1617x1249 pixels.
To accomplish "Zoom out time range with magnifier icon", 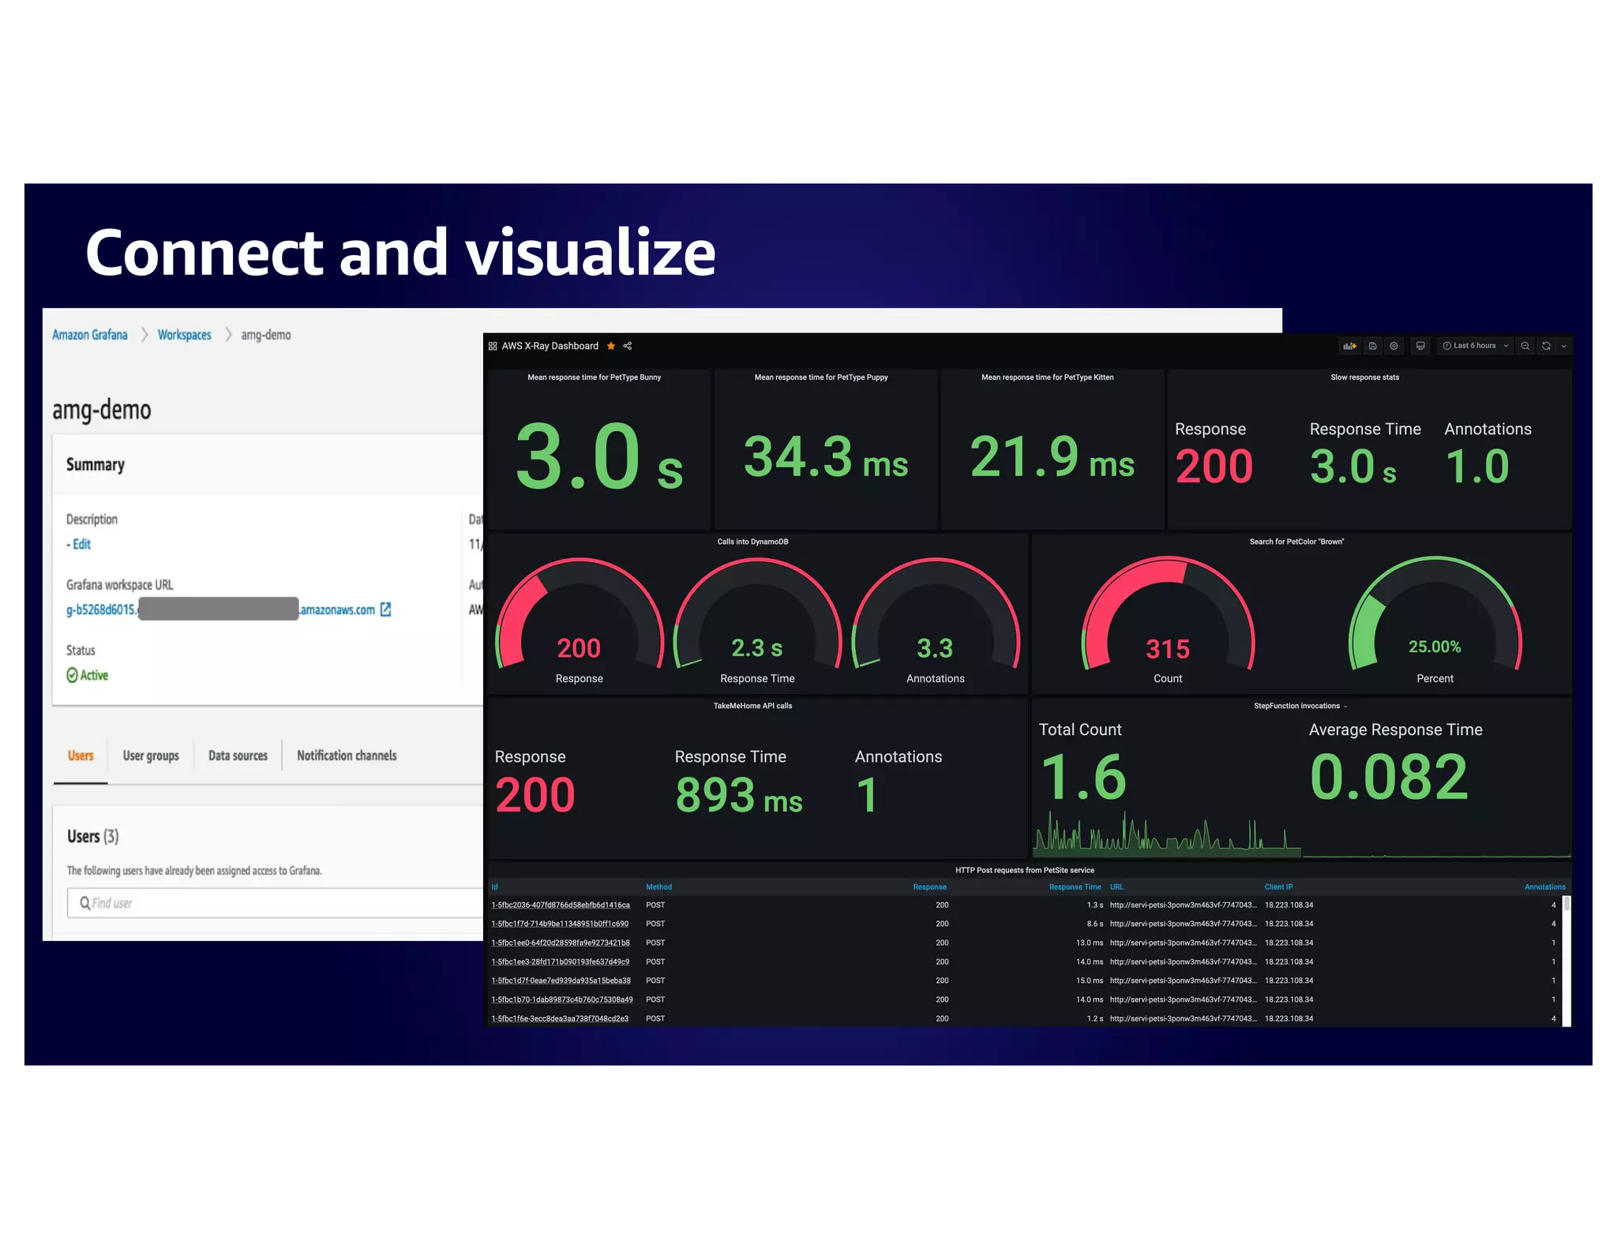I will pos(1525,346).
